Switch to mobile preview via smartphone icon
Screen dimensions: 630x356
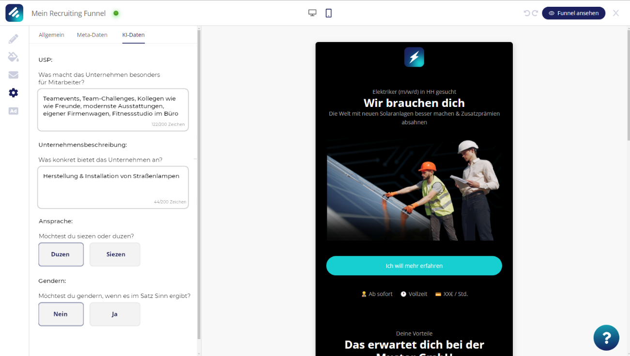click(329, 13)
